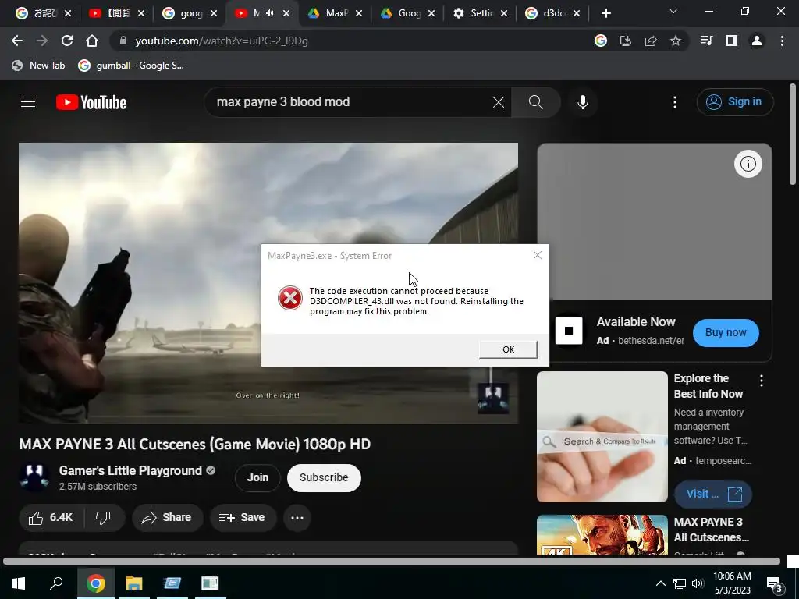This screenshot has height=599, width=799.
Task: Go to YouTube home via logo
Action: (x=91, y=102)
